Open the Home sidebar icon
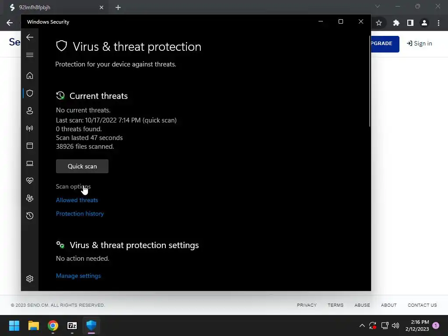This screenshot has height=336, width=448. click(30, 76)
